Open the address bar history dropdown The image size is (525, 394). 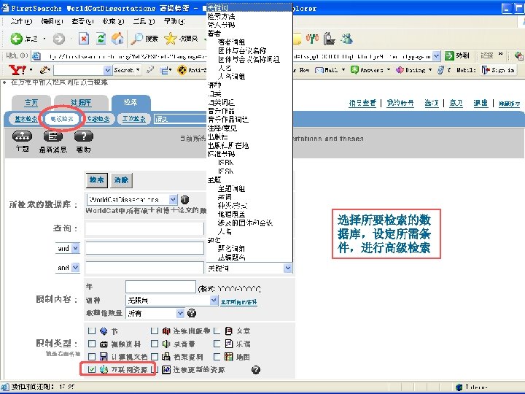pyautogui.click(x=436, y=56)
